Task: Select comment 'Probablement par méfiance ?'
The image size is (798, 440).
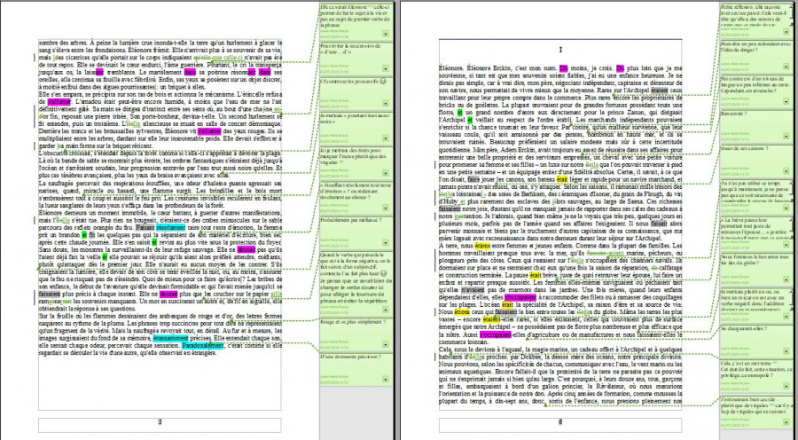Action: 356,232
